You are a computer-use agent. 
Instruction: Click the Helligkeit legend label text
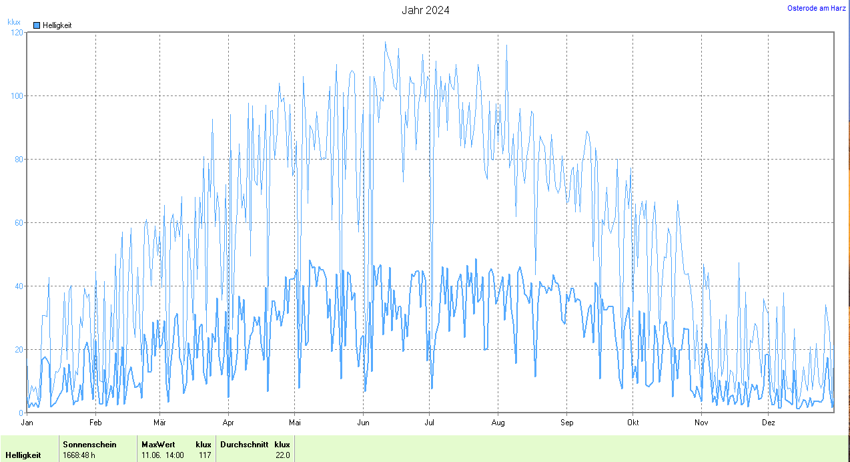pos(57,25)
